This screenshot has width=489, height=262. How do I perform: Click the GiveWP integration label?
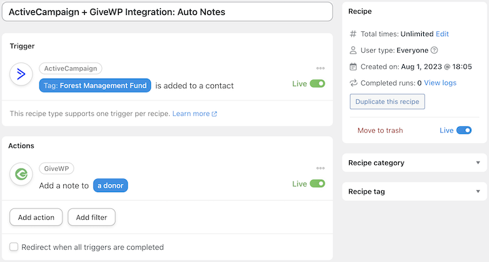[x=56, y=168]
